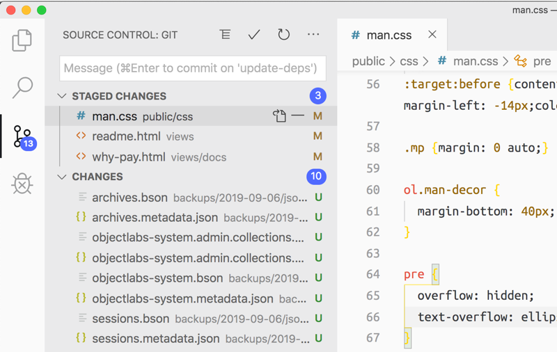
Task: Click the HTML icon beside why-pay.html
Action: click(81, 156)
